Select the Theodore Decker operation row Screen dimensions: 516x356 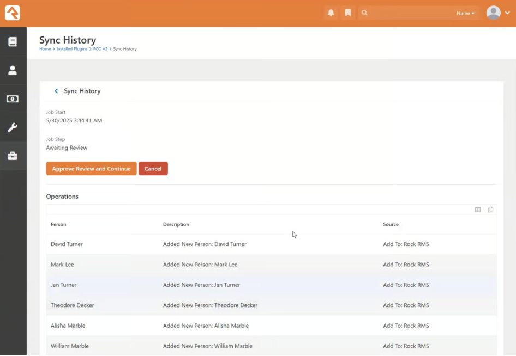coord(271,305)
